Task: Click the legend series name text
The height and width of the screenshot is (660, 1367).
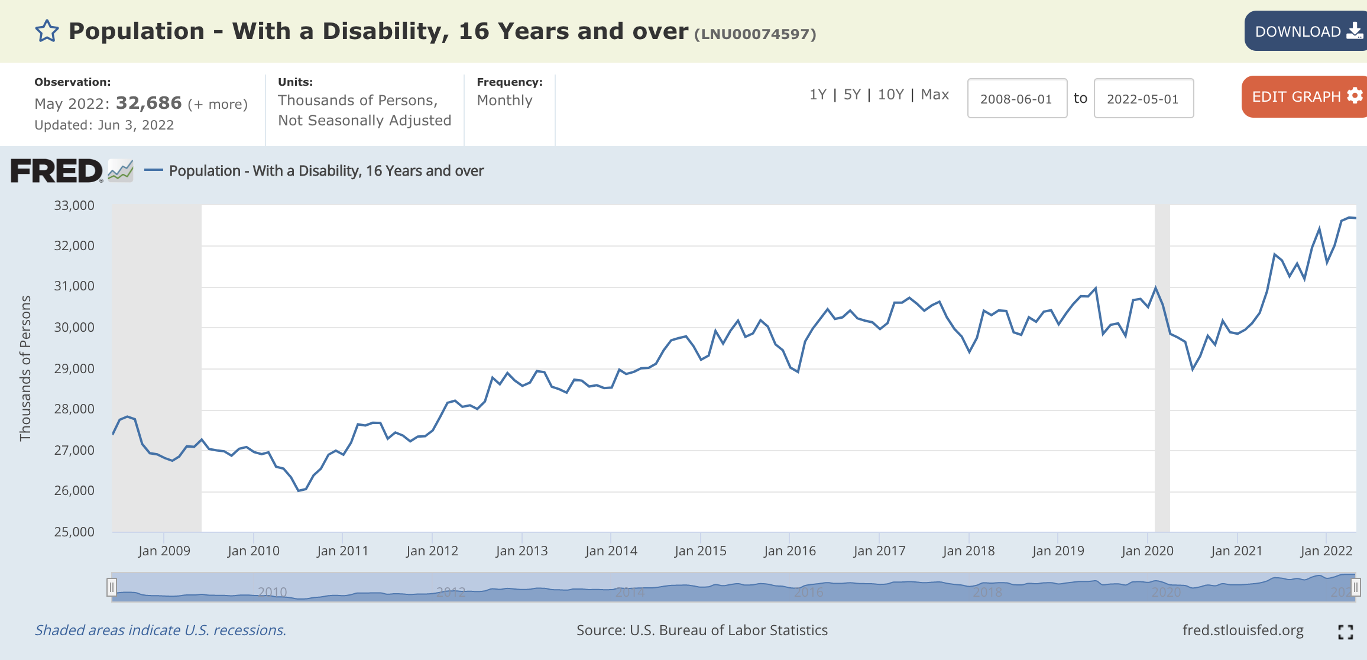Action: point(326,171)
